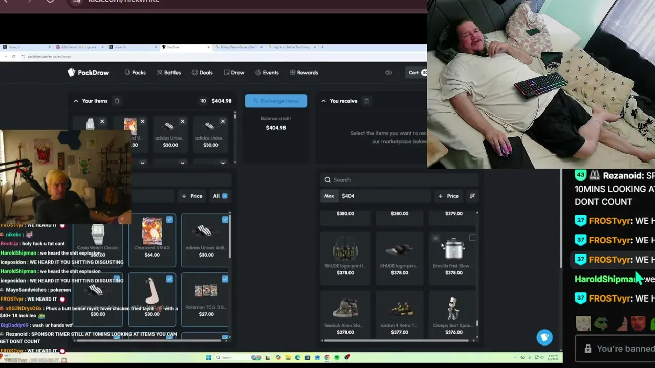
Task: Sort your inventory by Price
Action: [192, 196]
